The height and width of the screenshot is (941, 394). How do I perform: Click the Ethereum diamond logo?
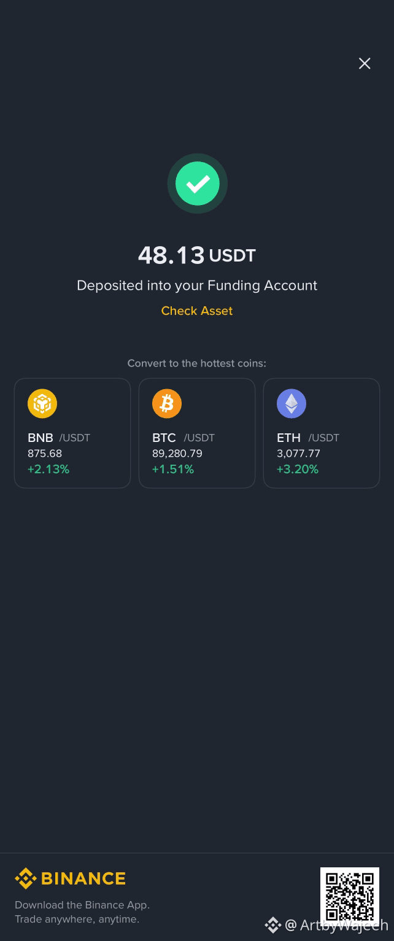292,404
